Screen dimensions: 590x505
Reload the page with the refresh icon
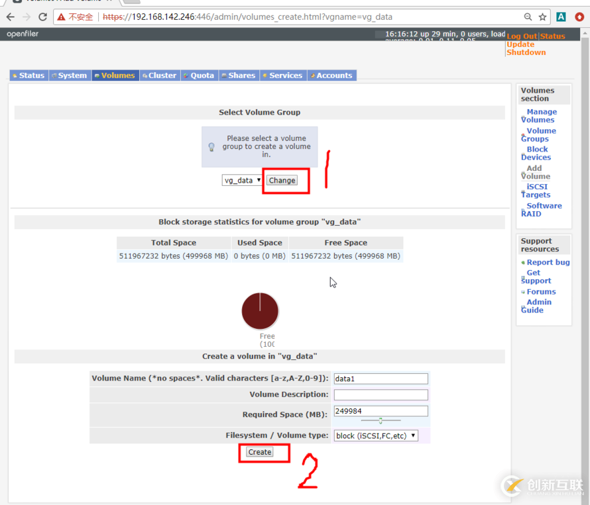[x=43, y=17]
